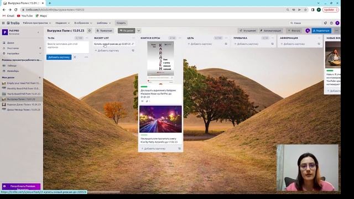Click board member avatar beside share

click(x=308, y=31)
